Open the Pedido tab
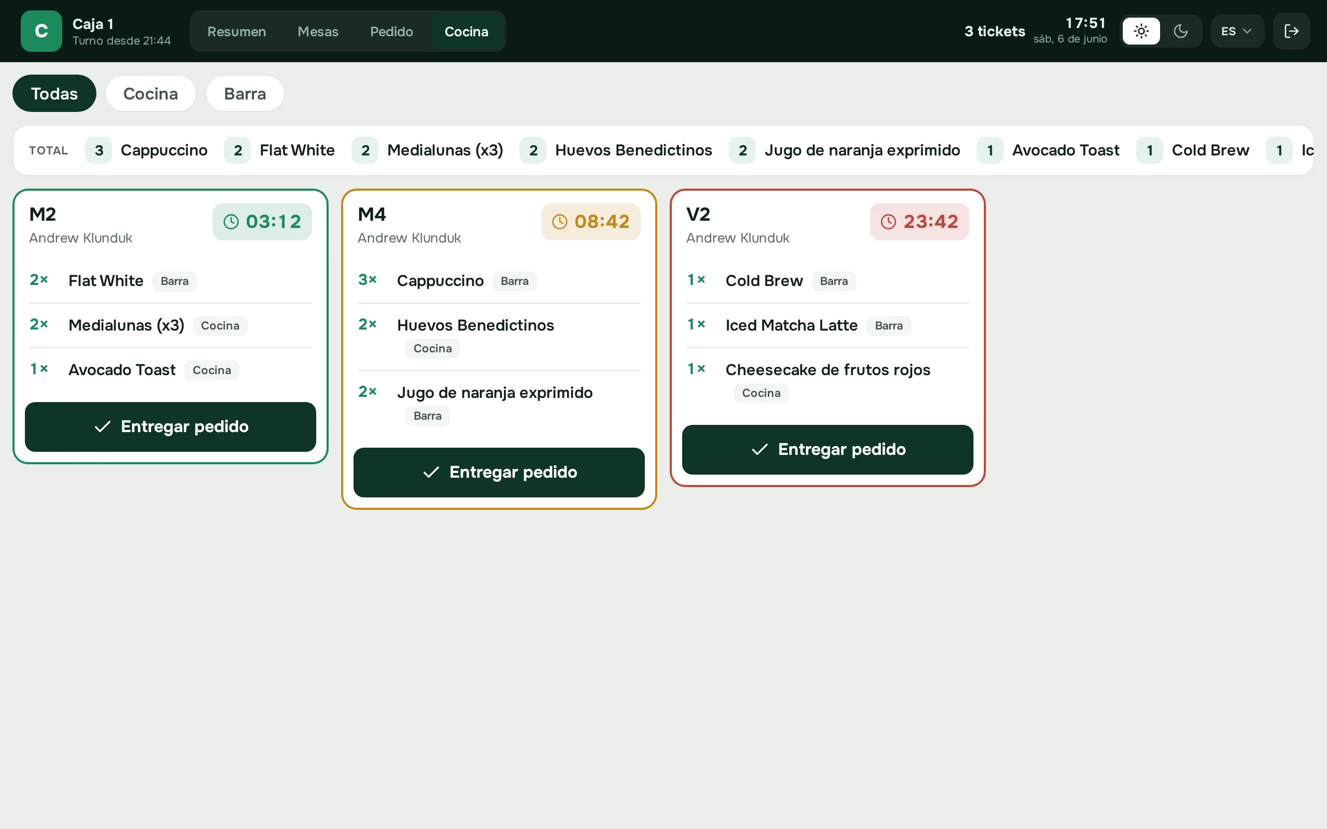 pyautogui.click(x=391, y=31)
